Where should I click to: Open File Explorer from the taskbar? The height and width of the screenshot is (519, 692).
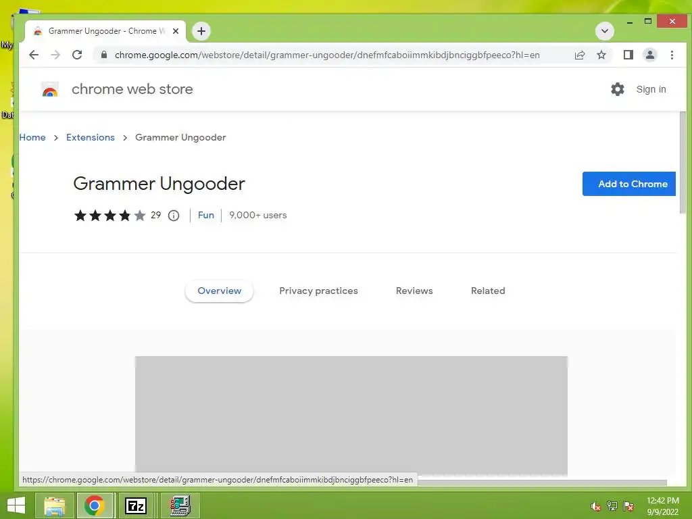(54, 505)
